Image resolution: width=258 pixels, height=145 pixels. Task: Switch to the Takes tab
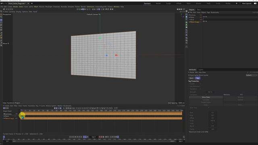199,10
